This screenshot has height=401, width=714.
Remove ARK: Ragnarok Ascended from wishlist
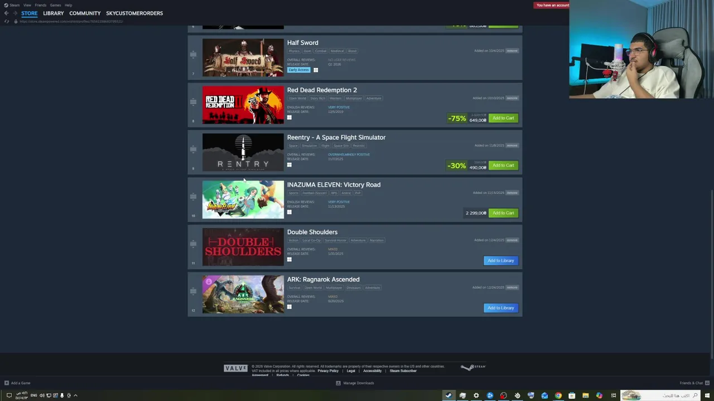point(512,287)
